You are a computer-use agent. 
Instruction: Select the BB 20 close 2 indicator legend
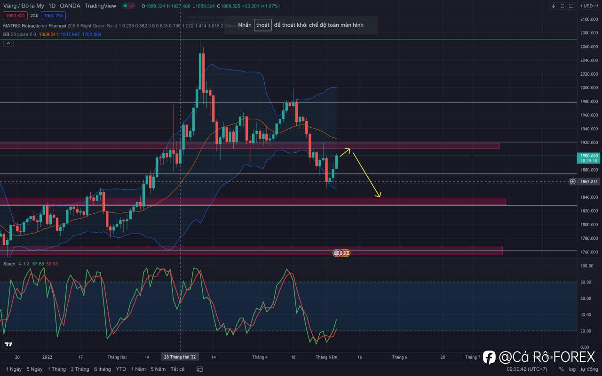[19, 34]
